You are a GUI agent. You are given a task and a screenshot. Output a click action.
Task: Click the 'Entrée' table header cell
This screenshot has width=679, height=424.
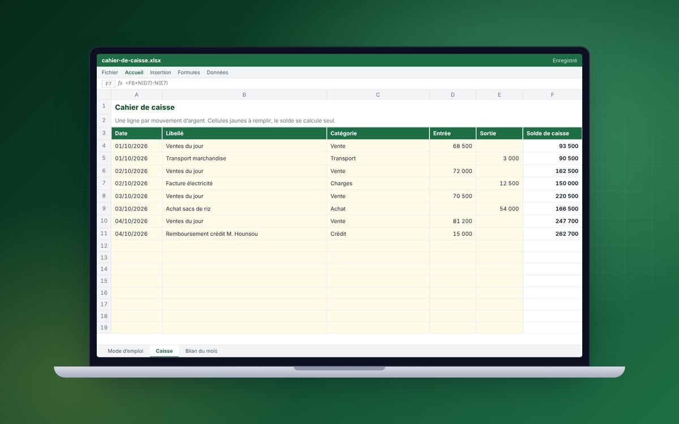(453, 133)
